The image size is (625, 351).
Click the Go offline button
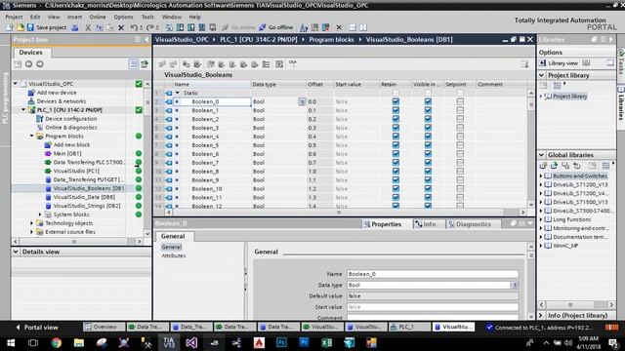(275, 27)
